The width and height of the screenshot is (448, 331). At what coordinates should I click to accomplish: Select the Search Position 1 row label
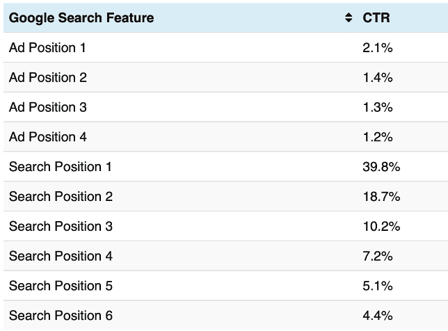point(60,167)
